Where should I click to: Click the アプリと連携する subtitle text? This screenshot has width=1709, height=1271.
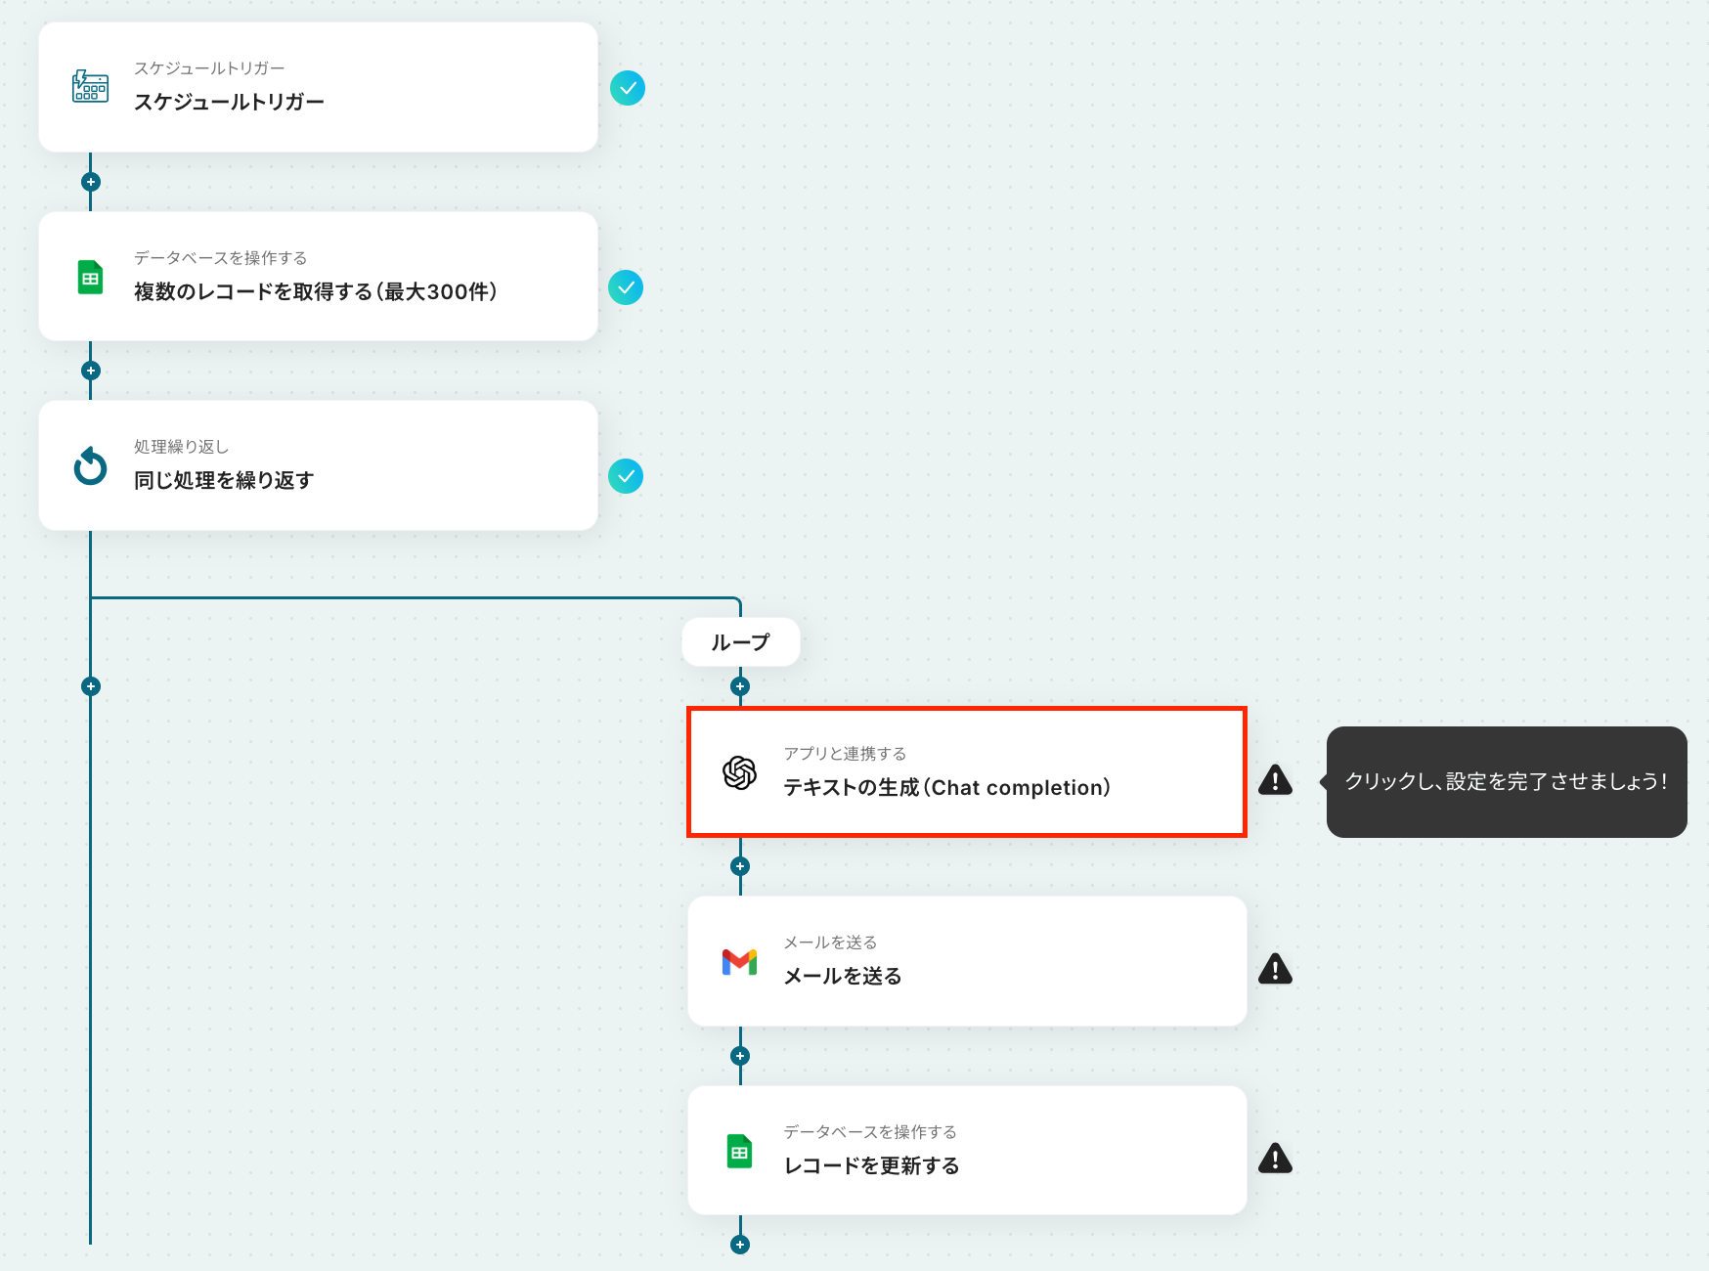846,754
